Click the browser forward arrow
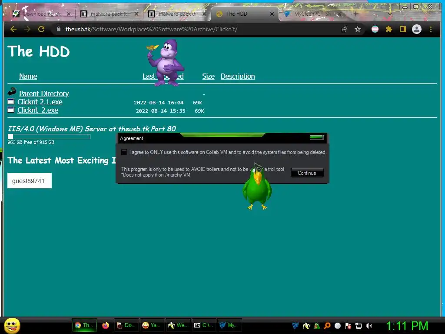Screen dimensions: 445x334 pyautogui.click(x=27, y=29)
